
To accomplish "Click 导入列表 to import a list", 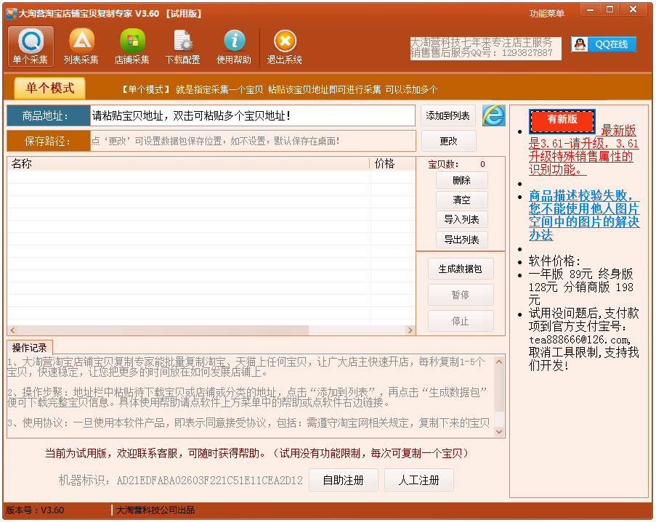I will (x=461, y=220).
